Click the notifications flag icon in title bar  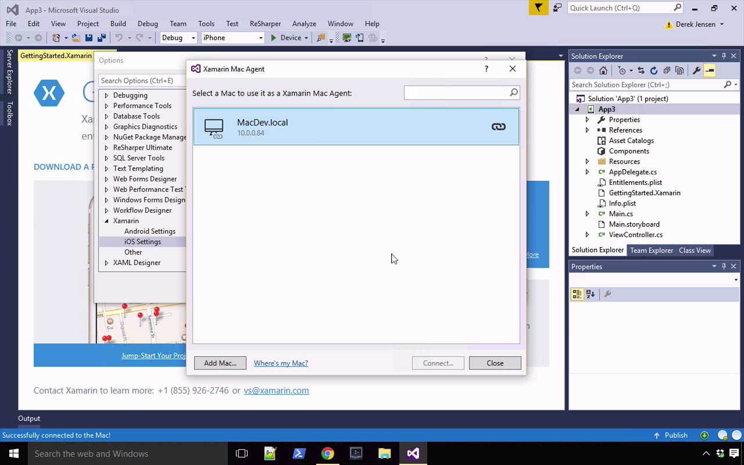(x=538, y=8)
